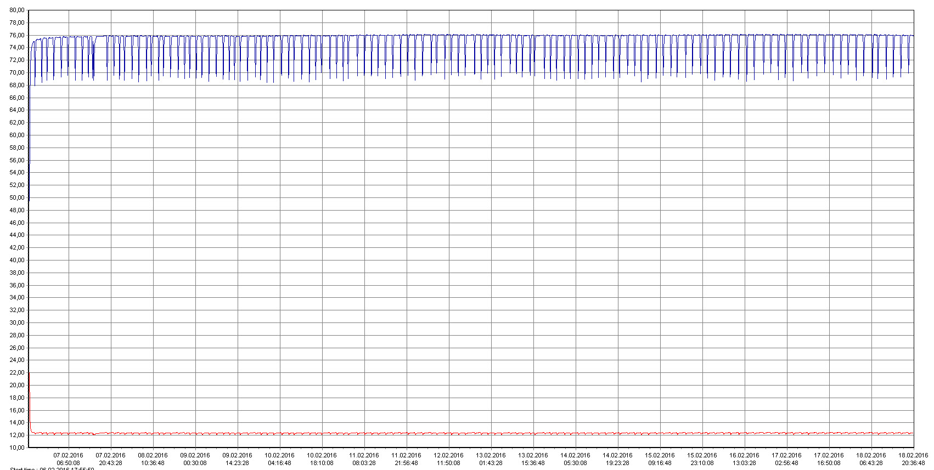Viewport: 934px width, 470px height.
Task: Click the 50,00 y-axis label
Action: click(x=17, y=197)
